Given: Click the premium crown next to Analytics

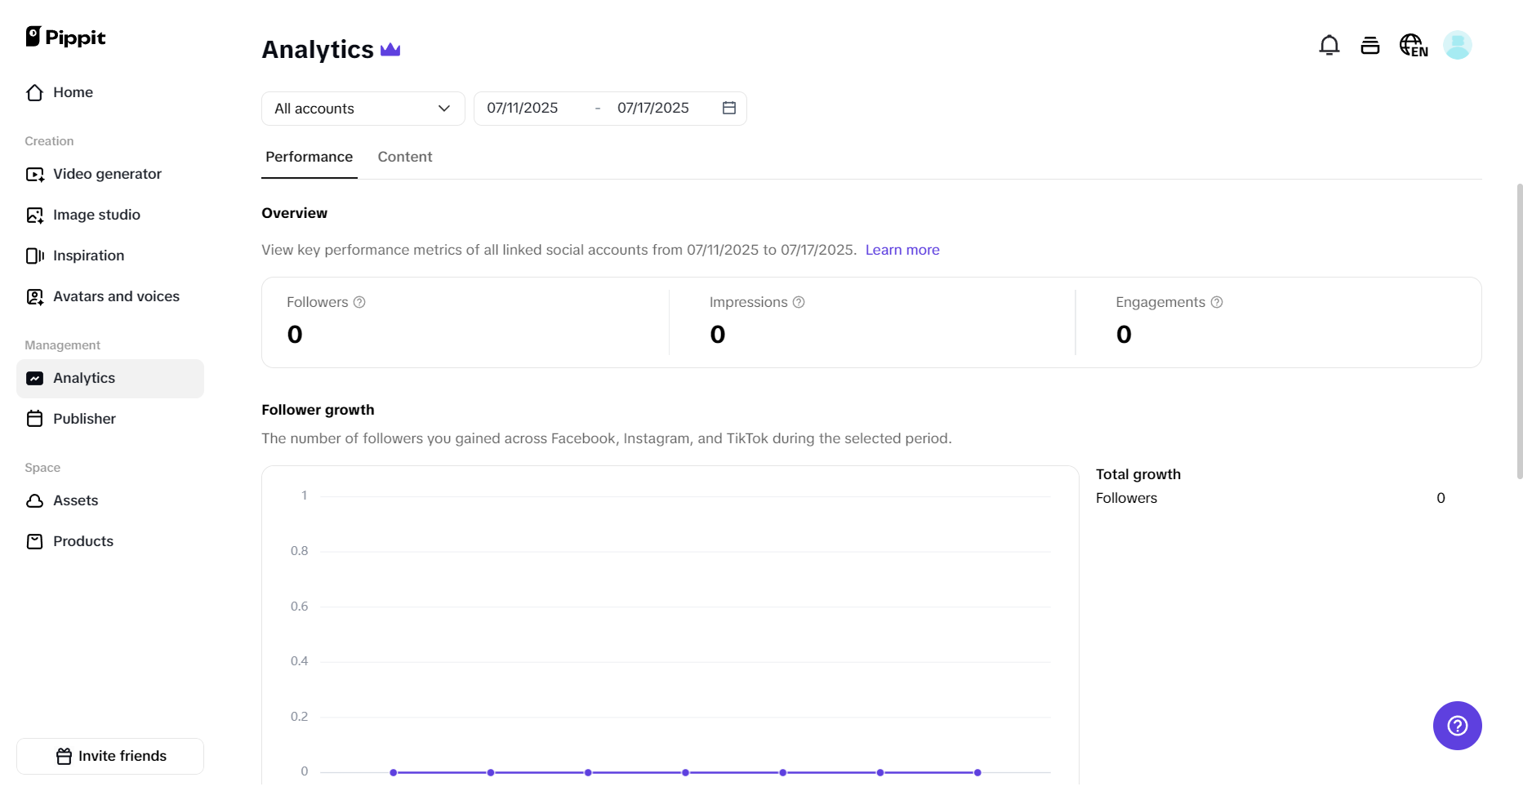Looking at the screenshot, I should (390, 49).
